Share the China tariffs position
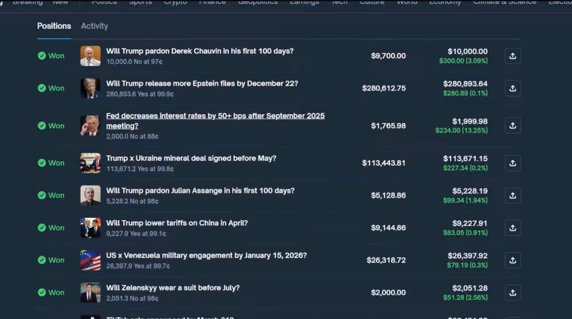Screen dimensions: 572x319 click(513, 228)
